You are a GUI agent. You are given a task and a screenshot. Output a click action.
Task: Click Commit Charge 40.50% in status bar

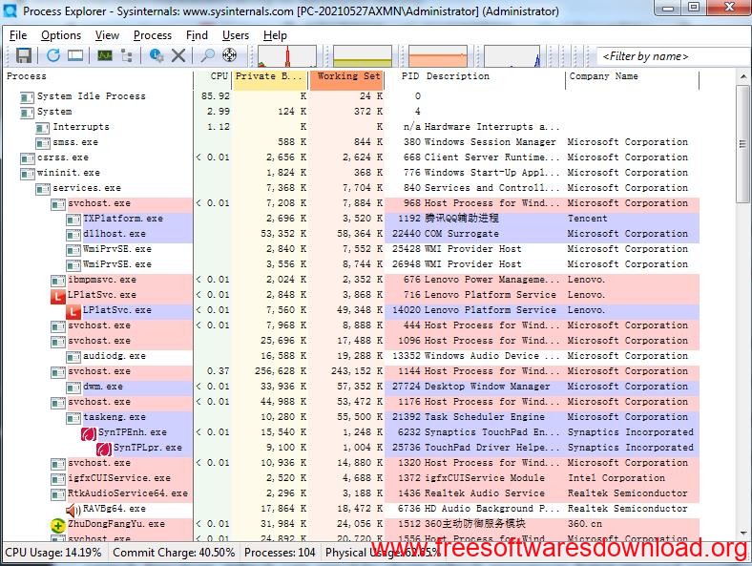click(x=174, y=553)
